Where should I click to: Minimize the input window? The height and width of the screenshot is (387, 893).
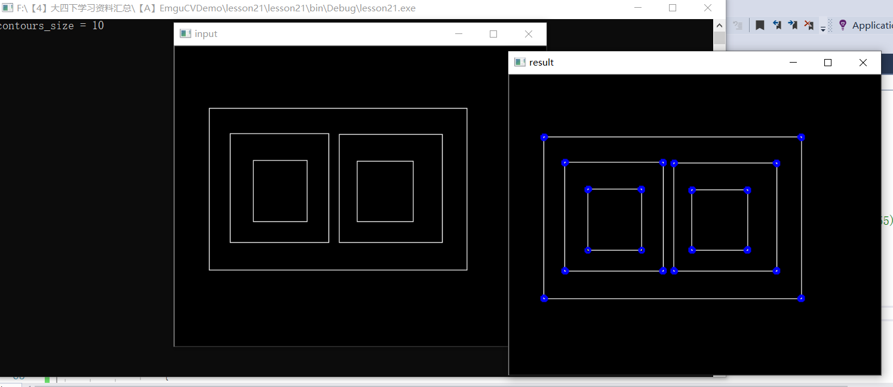[x=458, y=34]
